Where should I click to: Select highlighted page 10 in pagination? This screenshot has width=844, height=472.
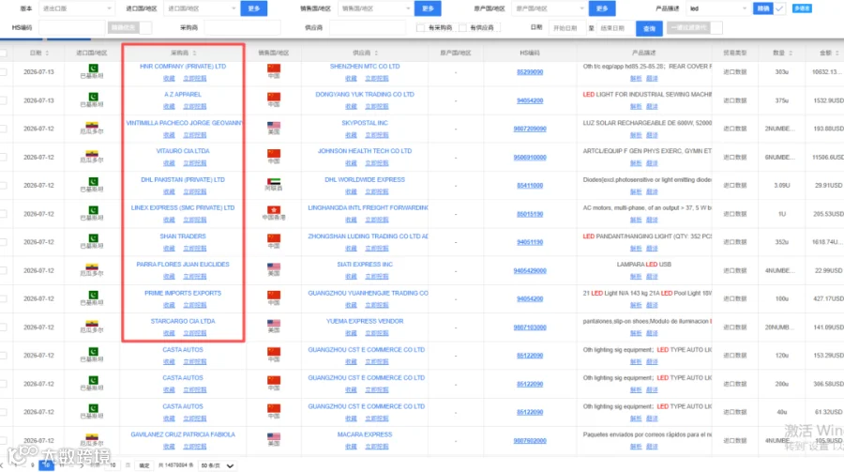coord(46,465)
